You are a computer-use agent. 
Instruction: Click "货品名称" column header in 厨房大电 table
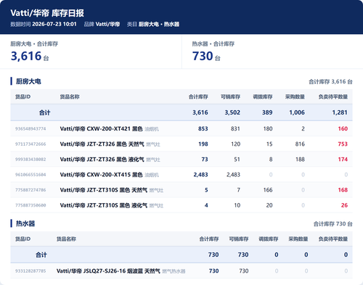coord(70,97)
